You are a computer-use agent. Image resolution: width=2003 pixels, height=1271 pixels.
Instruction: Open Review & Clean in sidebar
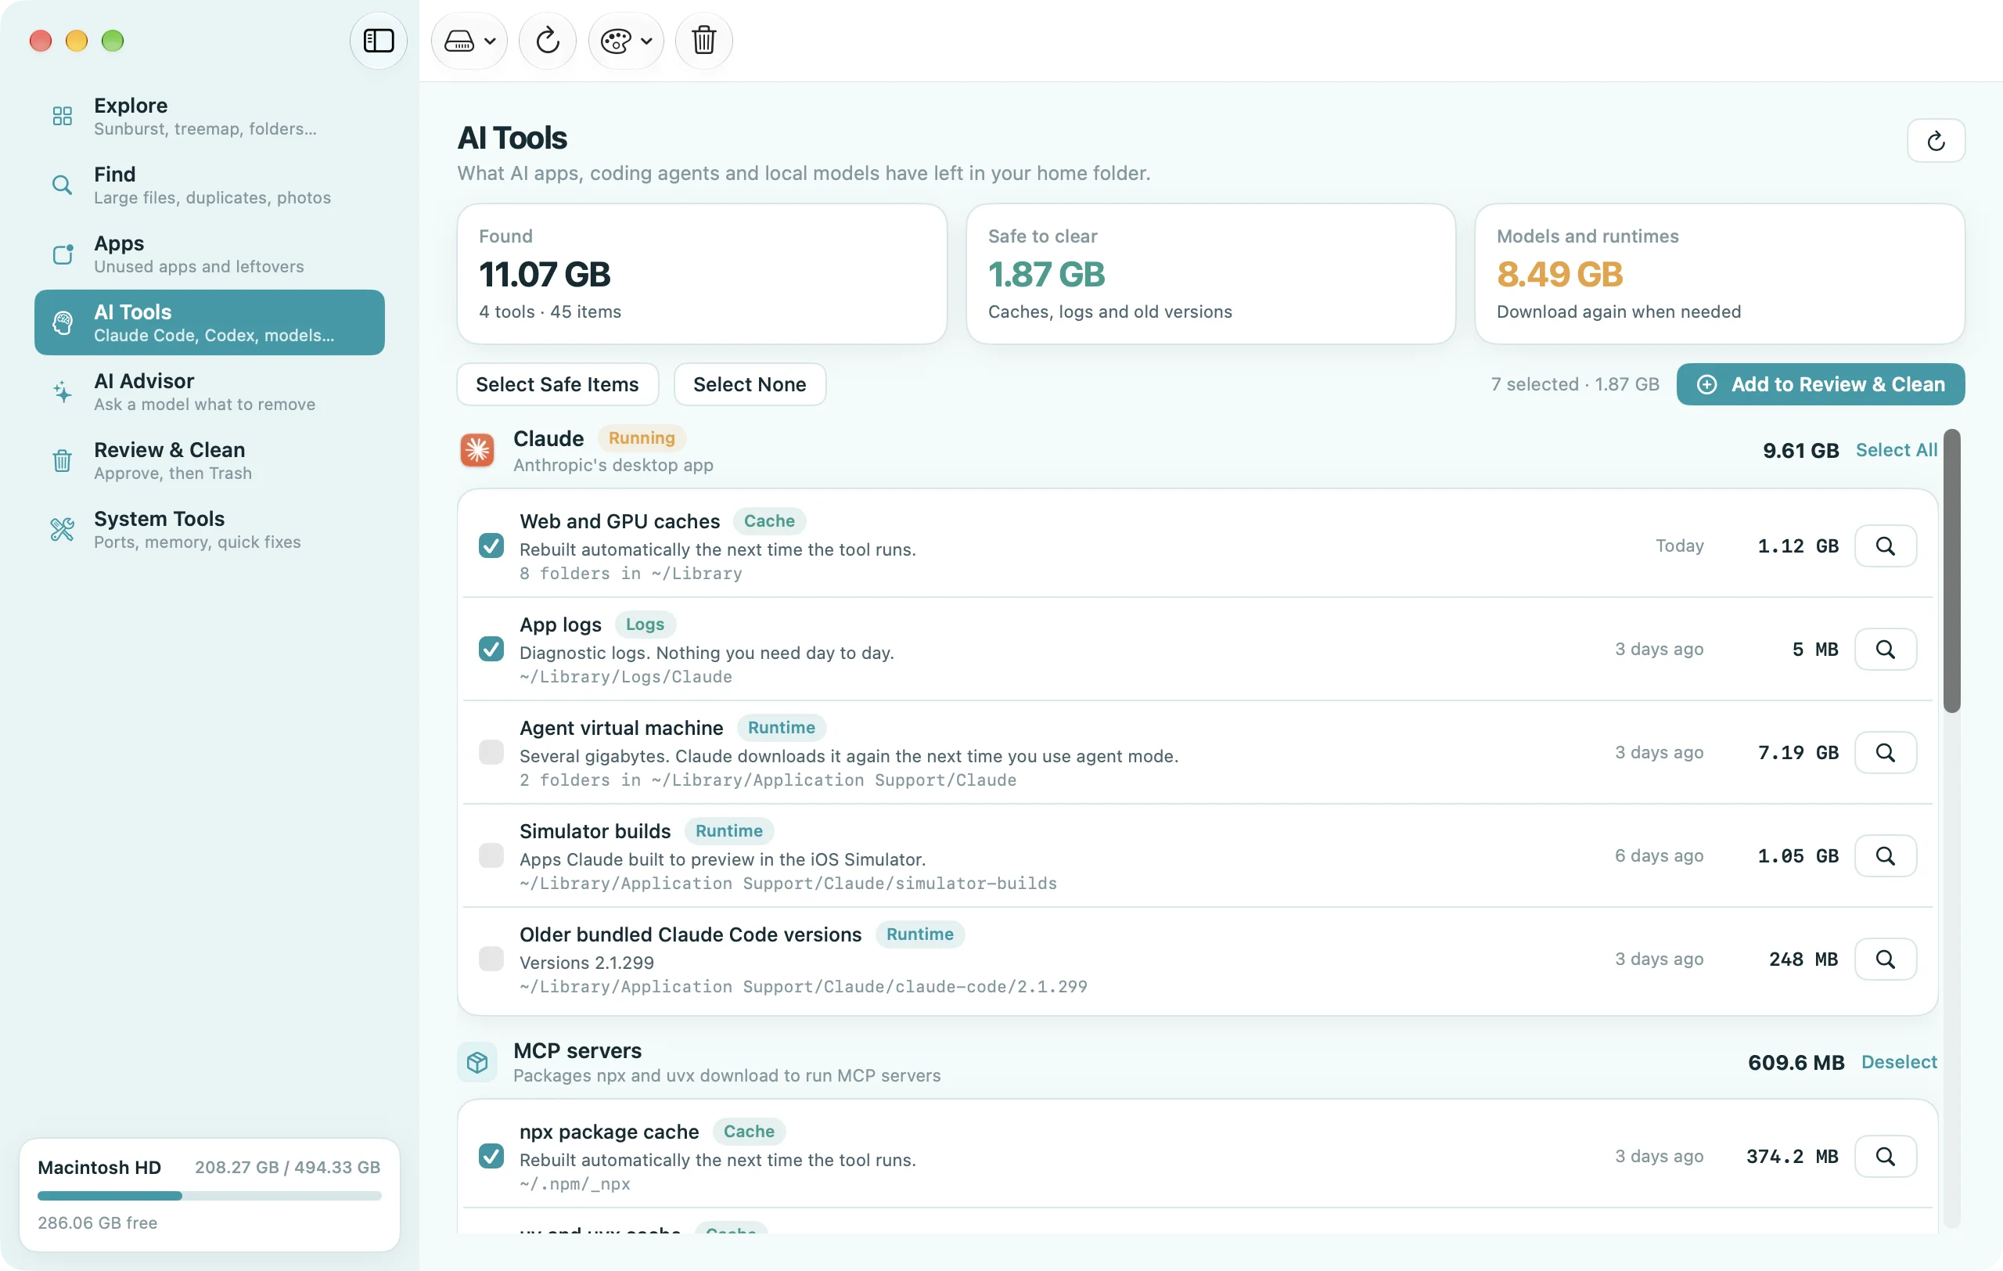(x=210, y=461)
